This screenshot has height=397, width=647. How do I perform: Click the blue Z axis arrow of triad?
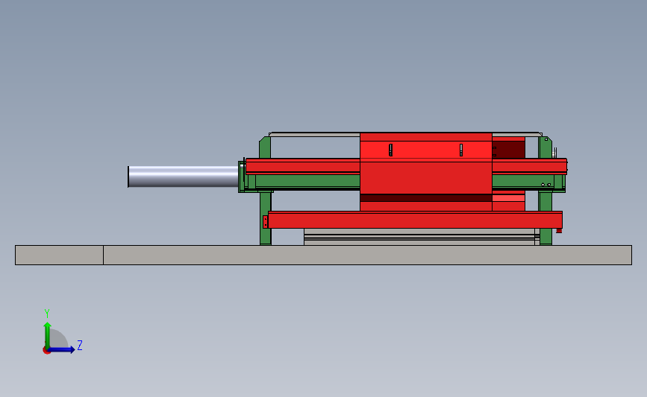click(61, 349)
